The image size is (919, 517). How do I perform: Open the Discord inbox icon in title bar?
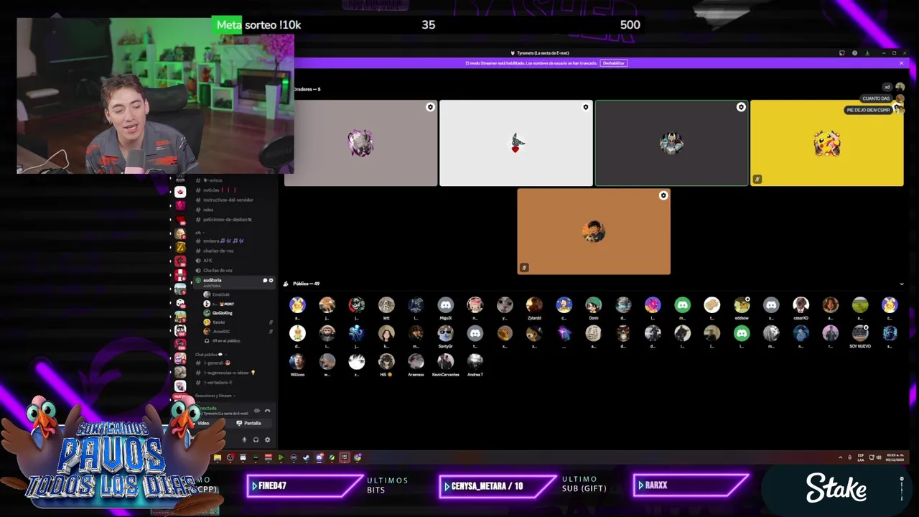click(842, 53)
